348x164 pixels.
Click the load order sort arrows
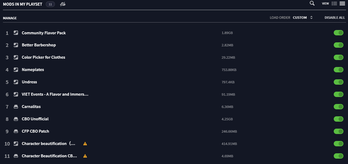311,18
